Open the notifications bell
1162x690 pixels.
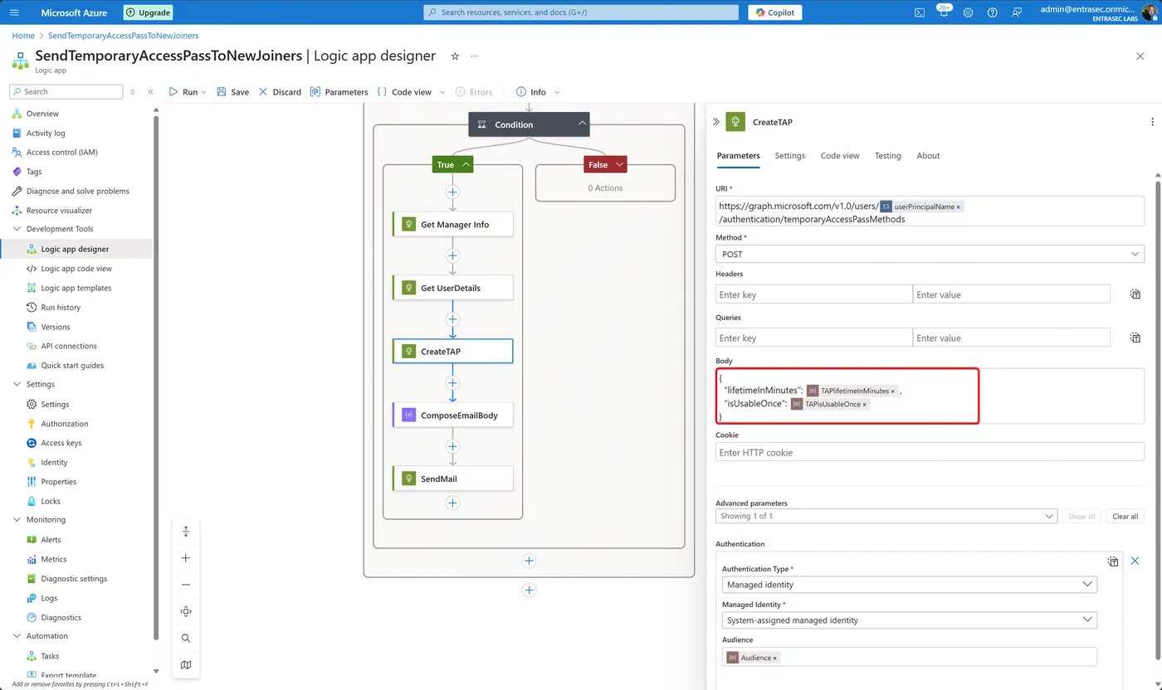point(944,12)
